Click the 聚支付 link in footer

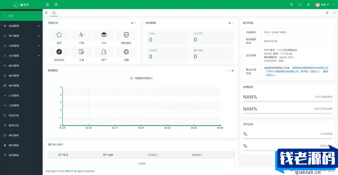point(69,171)
